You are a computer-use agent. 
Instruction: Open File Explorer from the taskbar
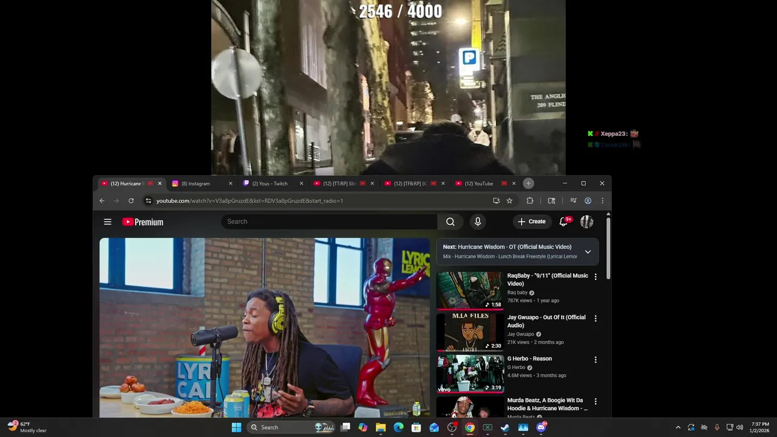pyautogui.click(x=381, y=427)
